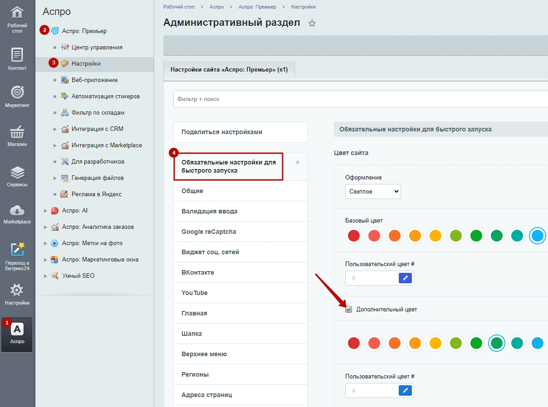Open the Google reCaptcha section
Viewport: 548px width, 407px height.
click(x=240, y=232)
